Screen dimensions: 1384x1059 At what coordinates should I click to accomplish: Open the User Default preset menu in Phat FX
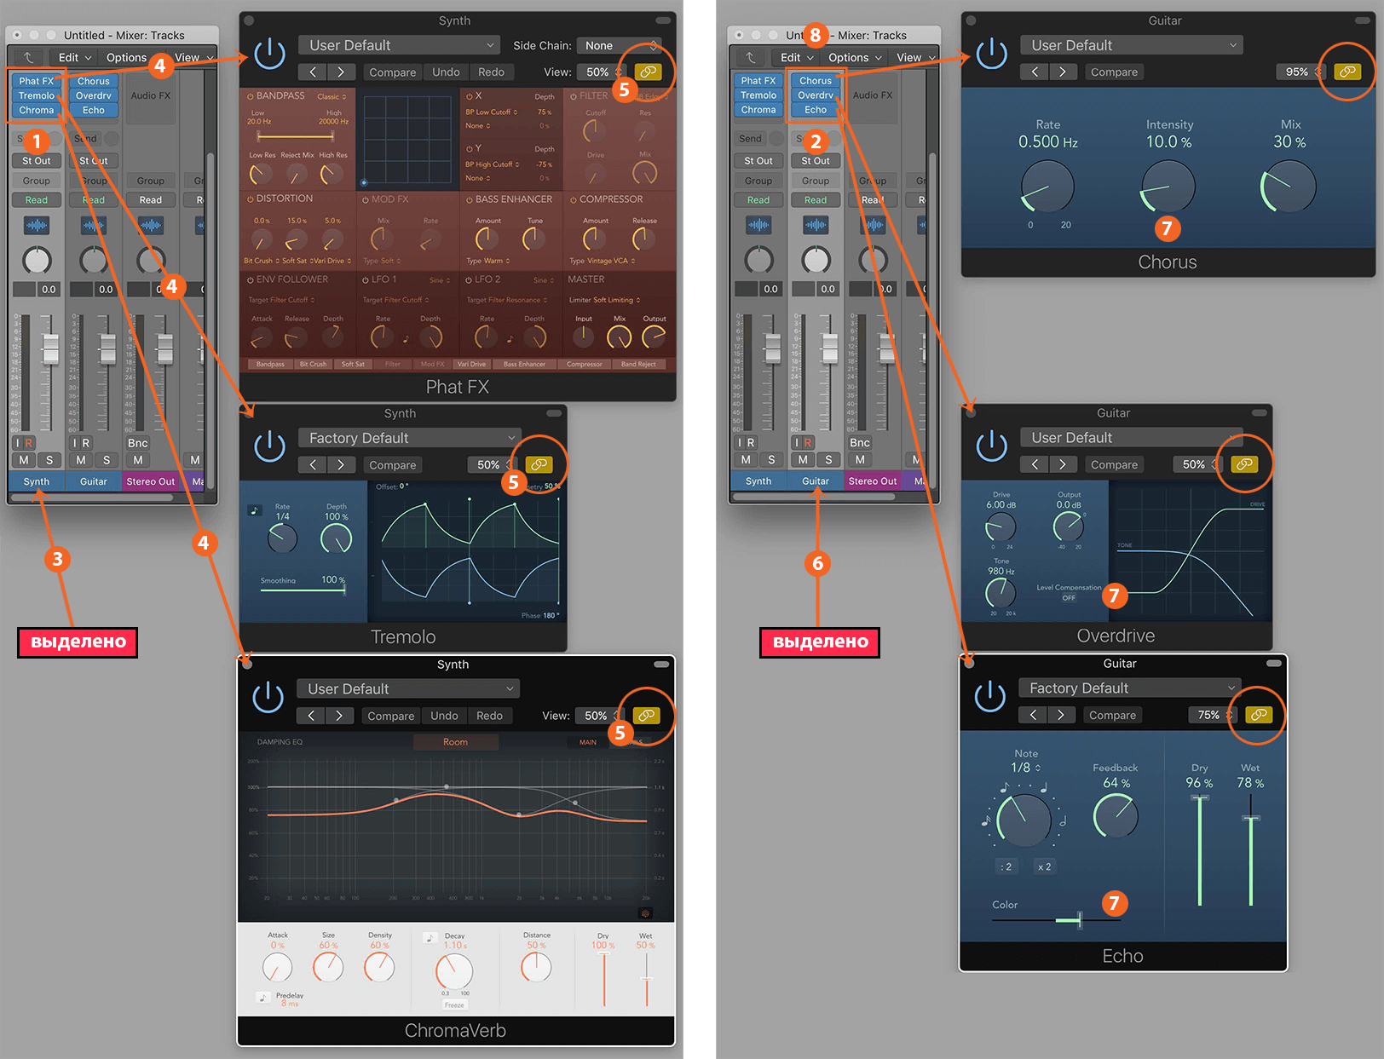coord(399,45)
